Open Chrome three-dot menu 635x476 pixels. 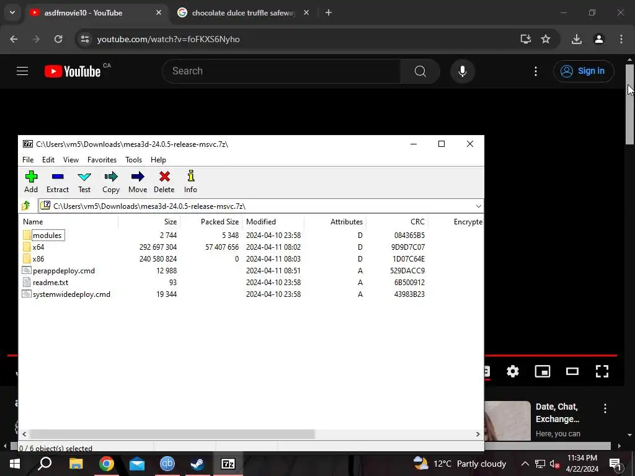[x=621, y=39]
